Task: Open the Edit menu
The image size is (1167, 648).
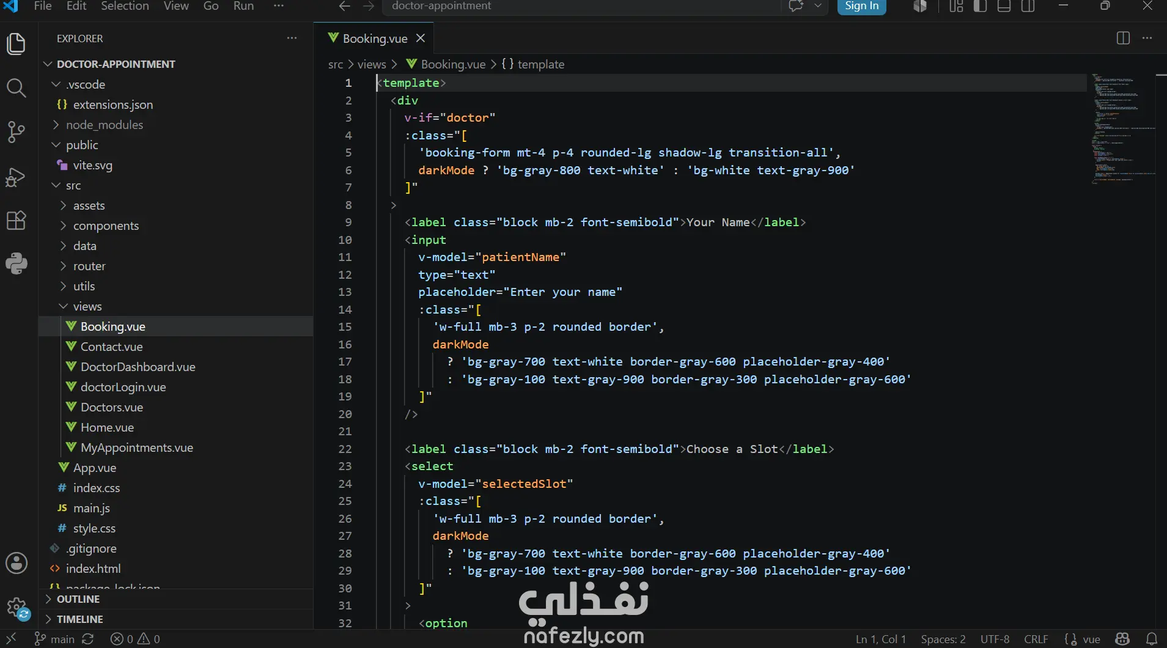Action: coord(76,6)
